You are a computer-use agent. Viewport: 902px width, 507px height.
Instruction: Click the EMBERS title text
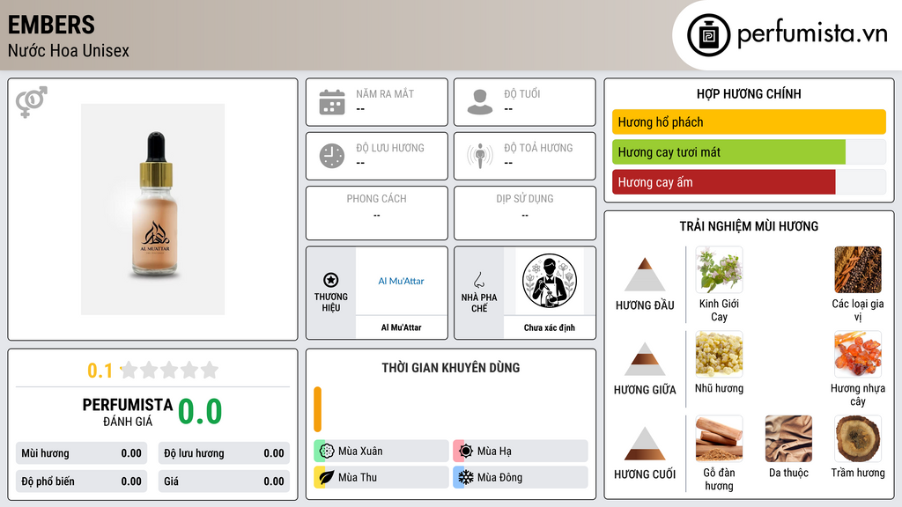pyautogui.click(x=51, y=25)
